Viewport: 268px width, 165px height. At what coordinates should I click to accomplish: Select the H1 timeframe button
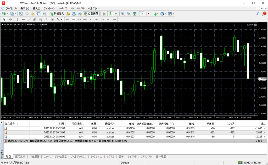point(91,19)
